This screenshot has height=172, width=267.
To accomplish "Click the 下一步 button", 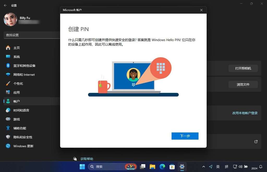I will [185, 136].
